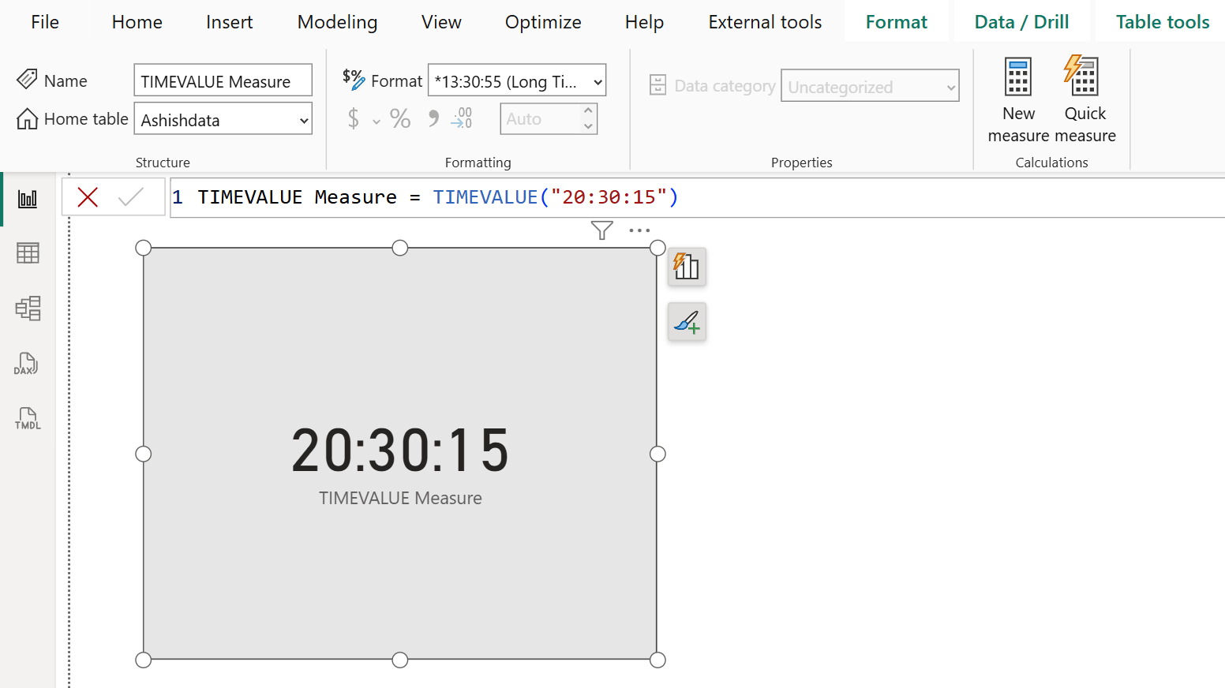Cancel the formula edit with the X
Viewport: 1225px width, 688px height.
tap(87, 196)
